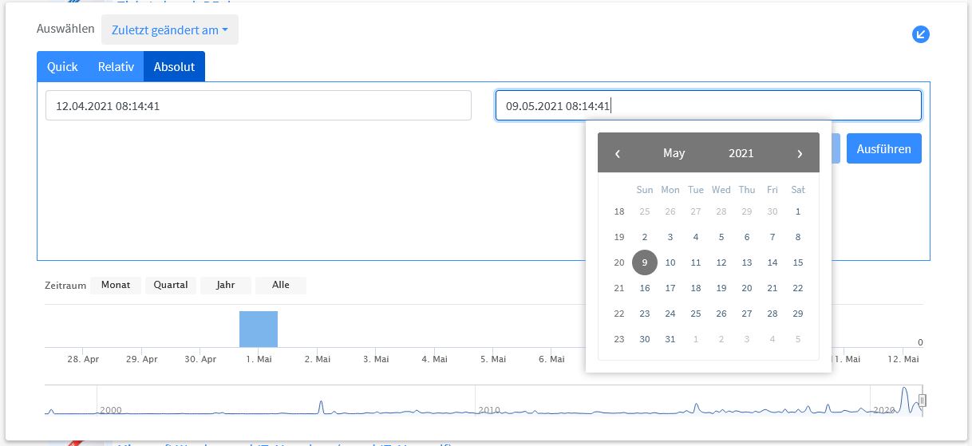Pick May 1 in the calendar
This screenshot has width=972, height=446.
tap(798, 211)
